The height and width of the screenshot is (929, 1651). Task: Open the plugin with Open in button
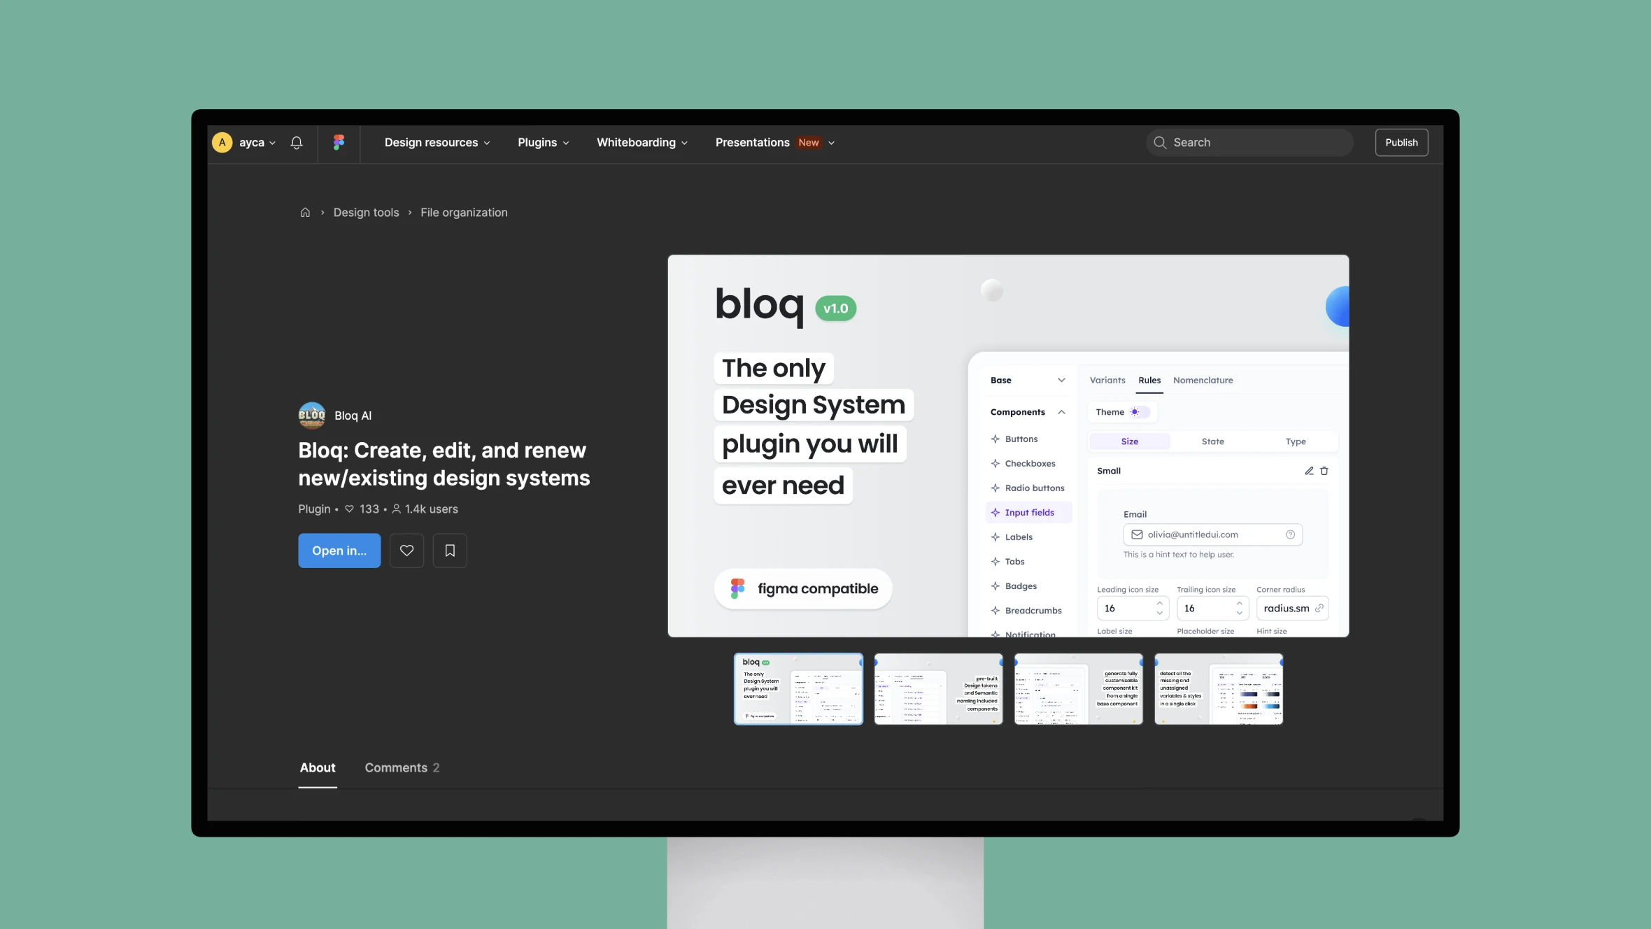[339, 550]
